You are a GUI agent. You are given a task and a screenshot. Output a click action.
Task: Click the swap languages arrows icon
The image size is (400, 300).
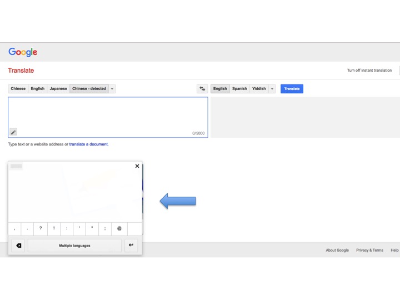coord(202,89)
